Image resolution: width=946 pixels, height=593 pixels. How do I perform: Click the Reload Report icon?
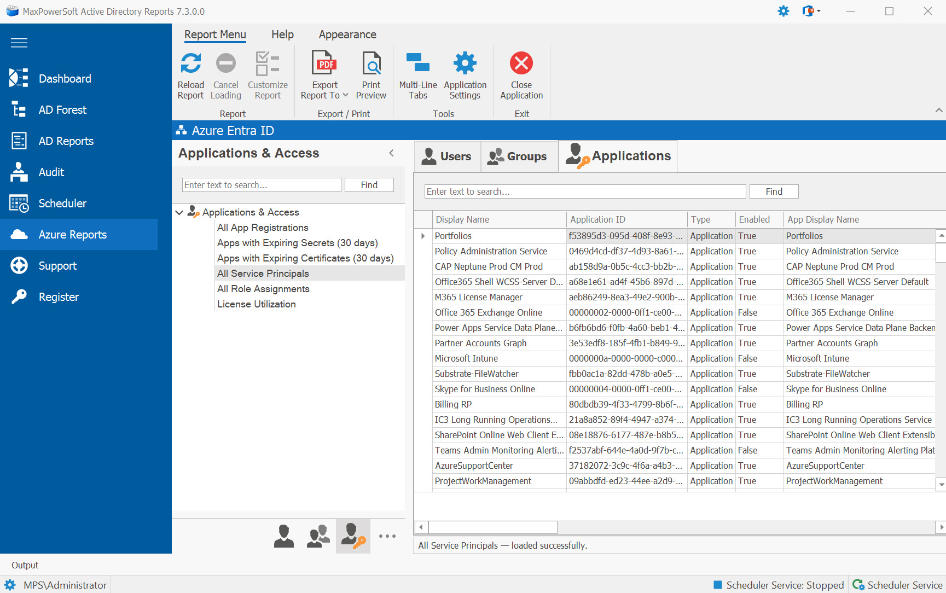pyautogui.click(x=190, y=63)
